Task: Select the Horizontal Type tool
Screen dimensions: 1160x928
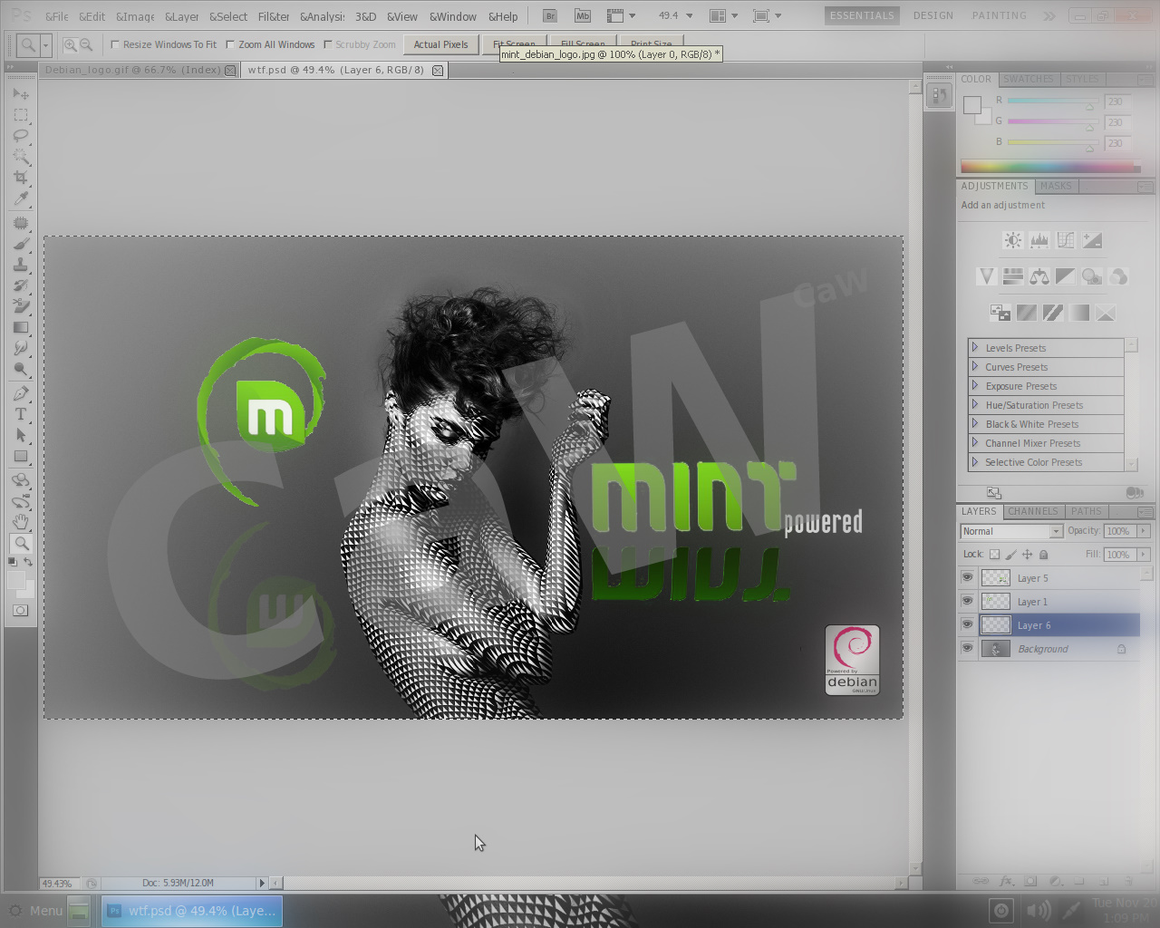Action: [21, 414]
